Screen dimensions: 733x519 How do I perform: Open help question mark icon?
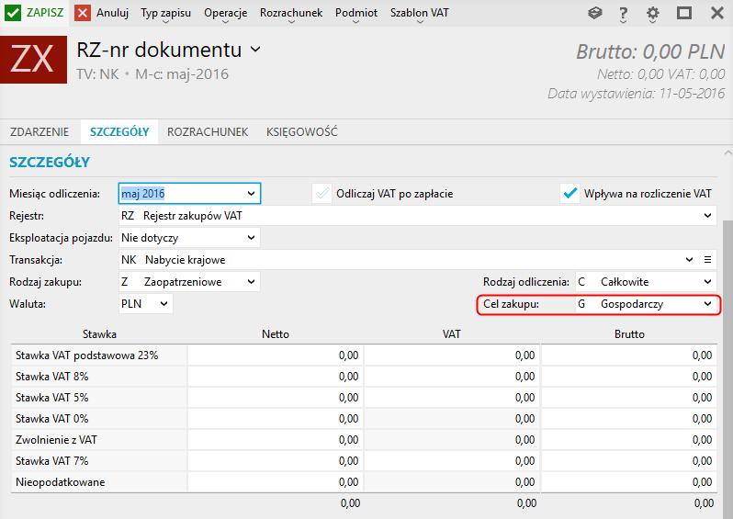[x=623, y=14]
